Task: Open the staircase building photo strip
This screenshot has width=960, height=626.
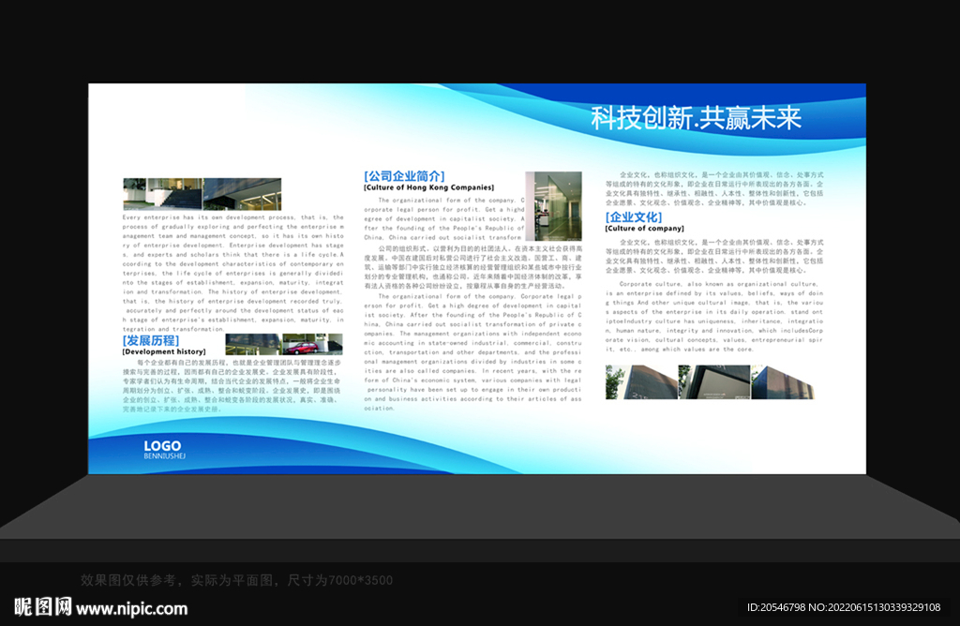Action: coord(202,194)
